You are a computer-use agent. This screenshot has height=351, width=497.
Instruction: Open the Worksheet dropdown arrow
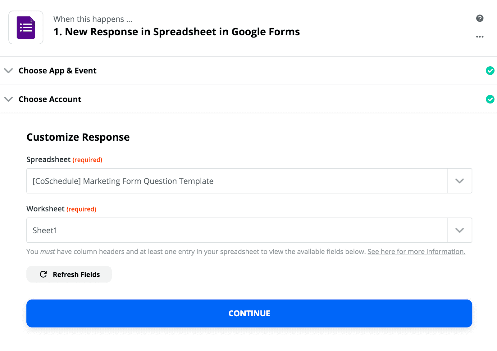(x=459, y=230)
